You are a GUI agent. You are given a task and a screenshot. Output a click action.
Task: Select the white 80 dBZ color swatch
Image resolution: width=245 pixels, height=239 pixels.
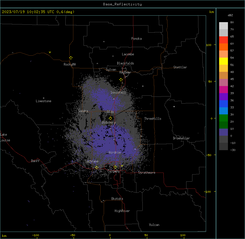pos(223,26)
